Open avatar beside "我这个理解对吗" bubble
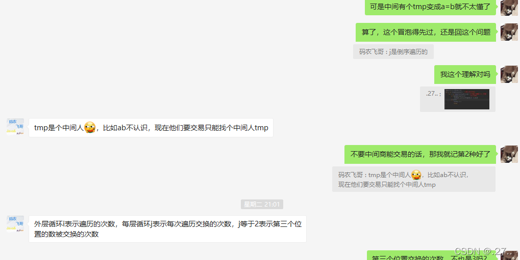Image resolution: width=520 pixels, height=260 pixels. tap(509, 74)
